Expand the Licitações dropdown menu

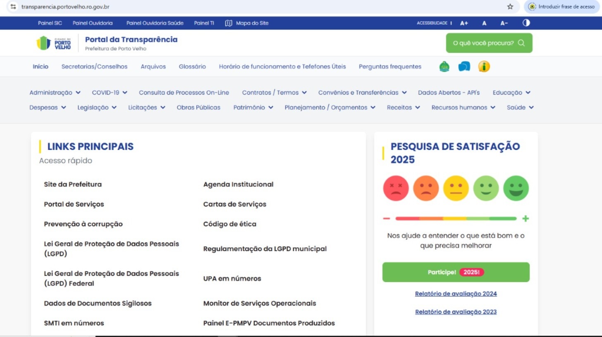pyautogui.click(x=146, y=107)
